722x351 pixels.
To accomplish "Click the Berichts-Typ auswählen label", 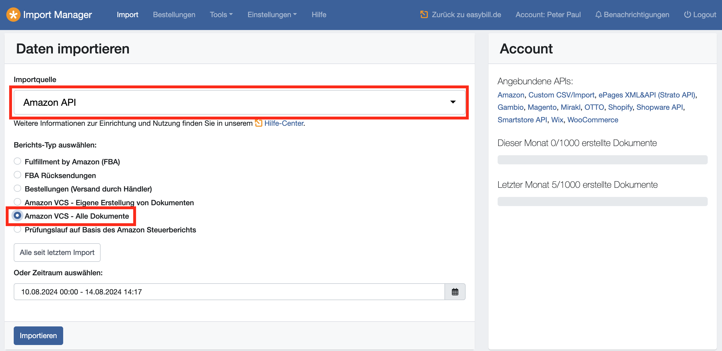I will [55, 145].
